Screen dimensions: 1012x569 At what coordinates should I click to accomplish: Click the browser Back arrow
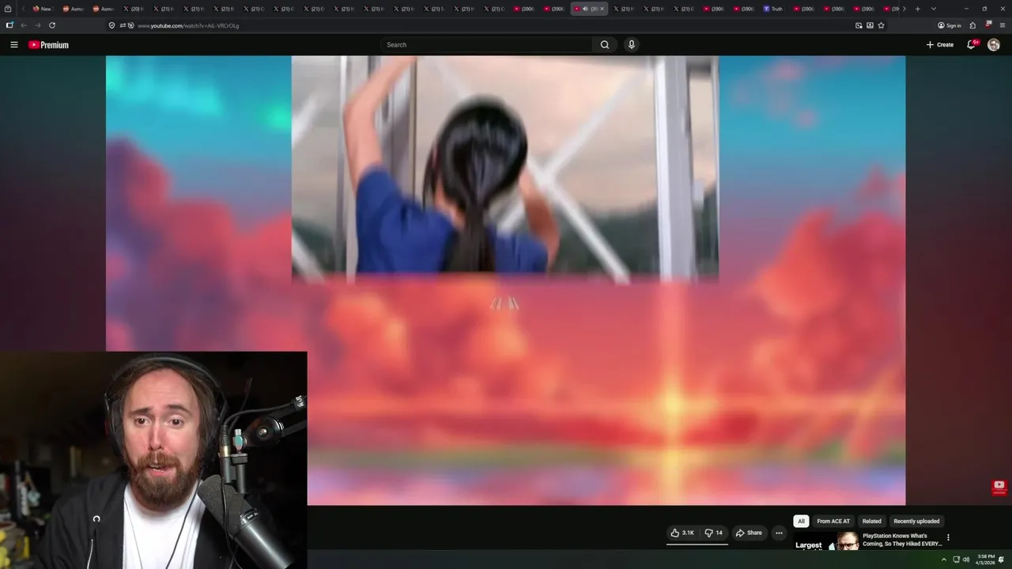[x=24, y=25]
